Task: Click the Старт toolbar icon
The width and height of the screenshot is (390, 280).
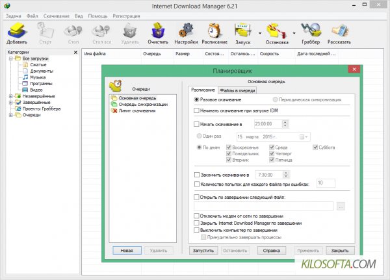Action: point(45,31)
